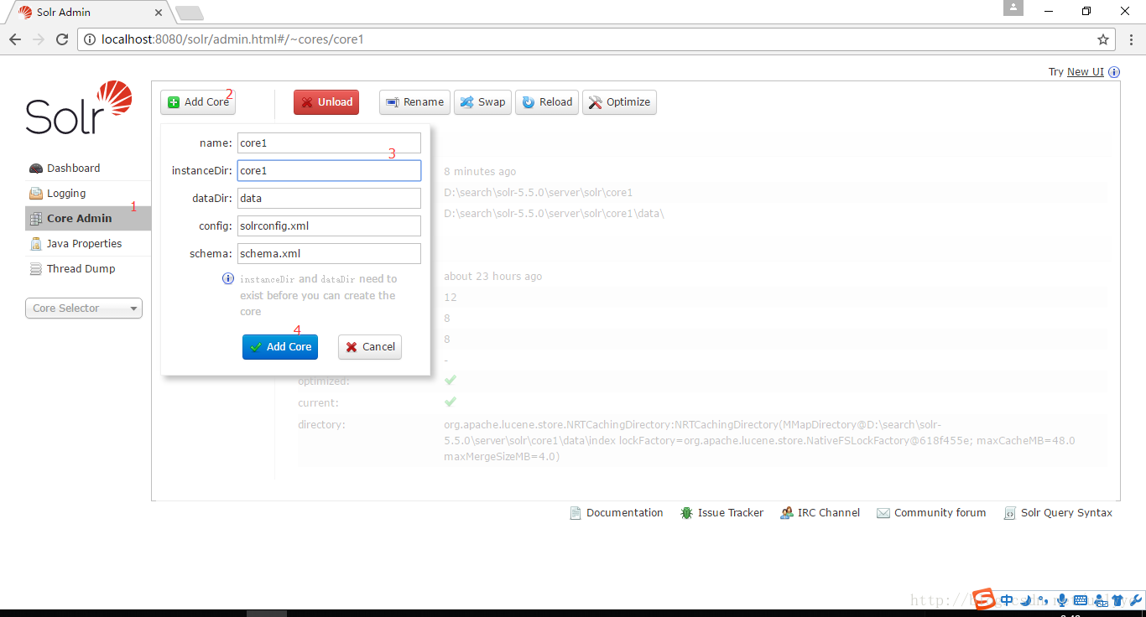The width and height of the screenshot is (1146, 617).
Task: Select the Core Admin menu item
Action: [x=88, y=219]
